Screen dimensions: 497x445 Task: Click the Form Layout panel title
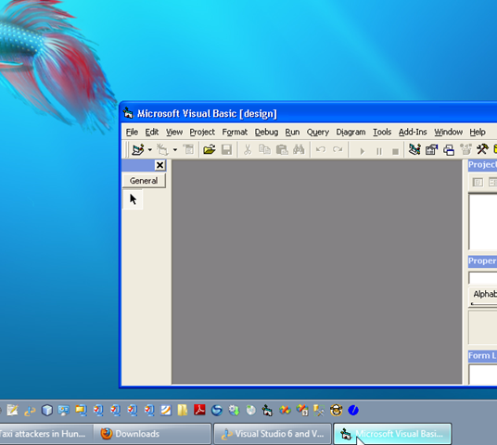482,356
